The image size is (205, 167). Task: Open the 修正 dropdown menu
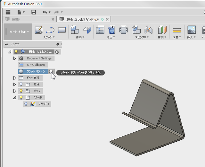click(111, 37)
